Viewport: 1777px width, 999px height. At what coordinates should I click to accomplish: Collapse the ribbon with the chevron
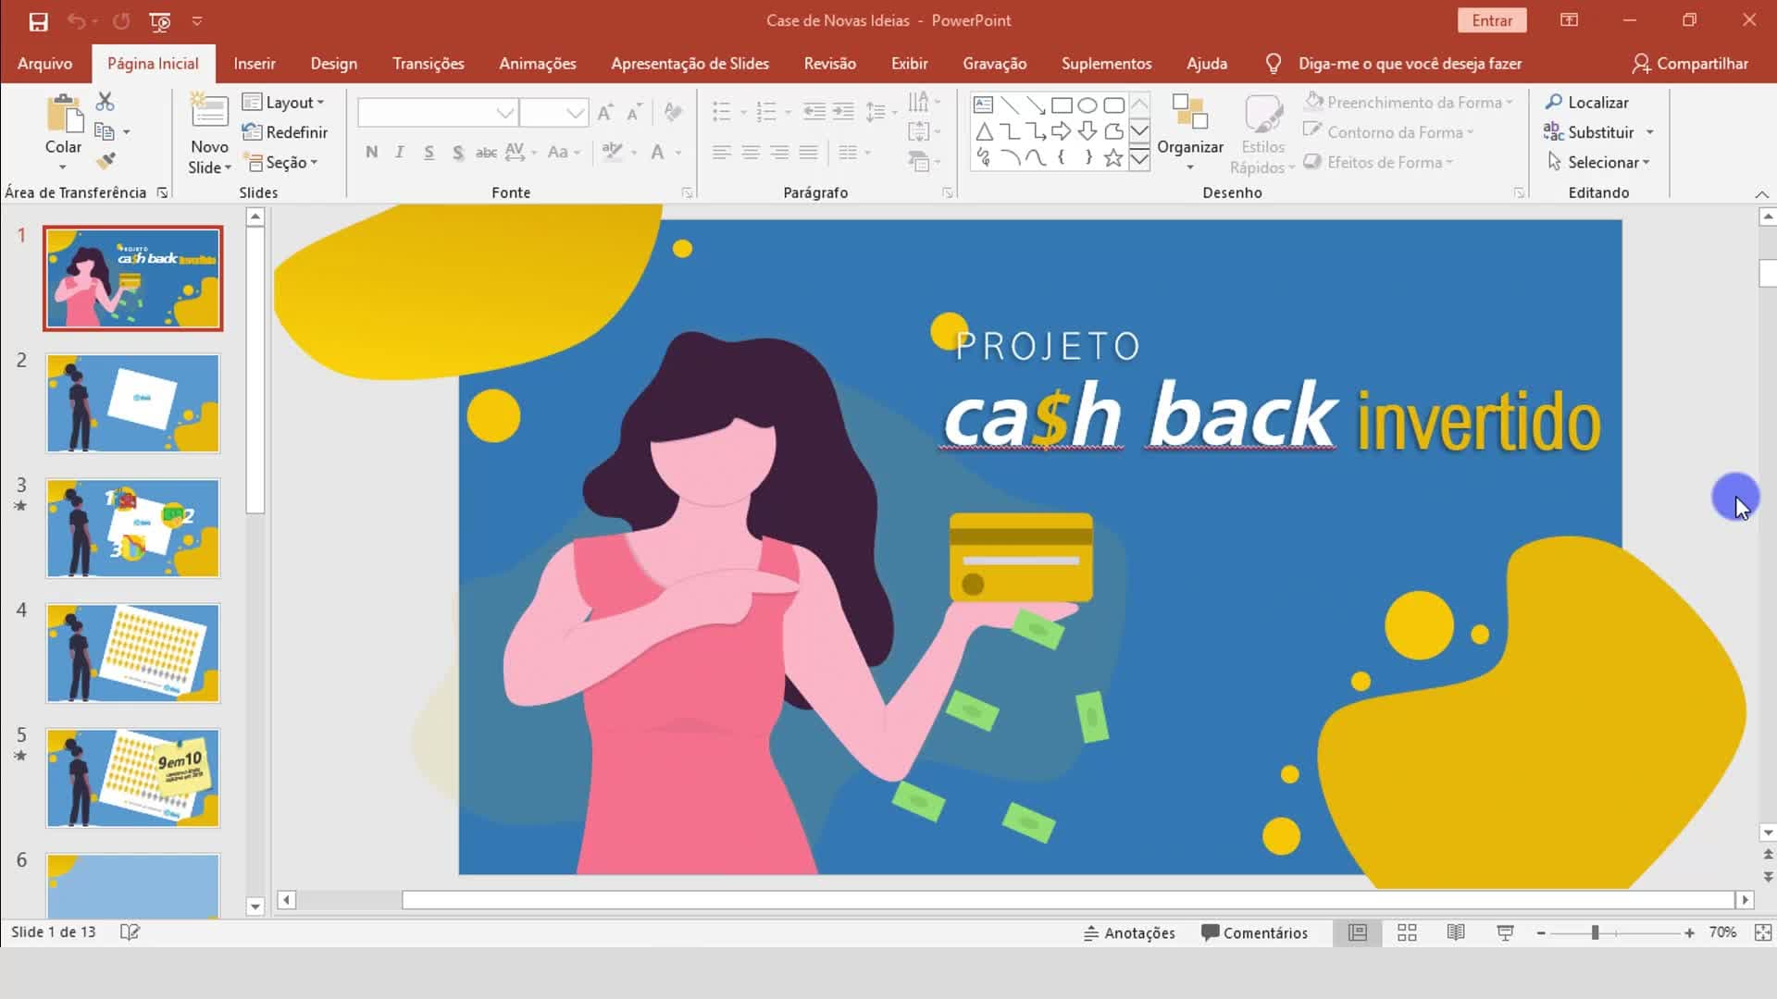1761,194
